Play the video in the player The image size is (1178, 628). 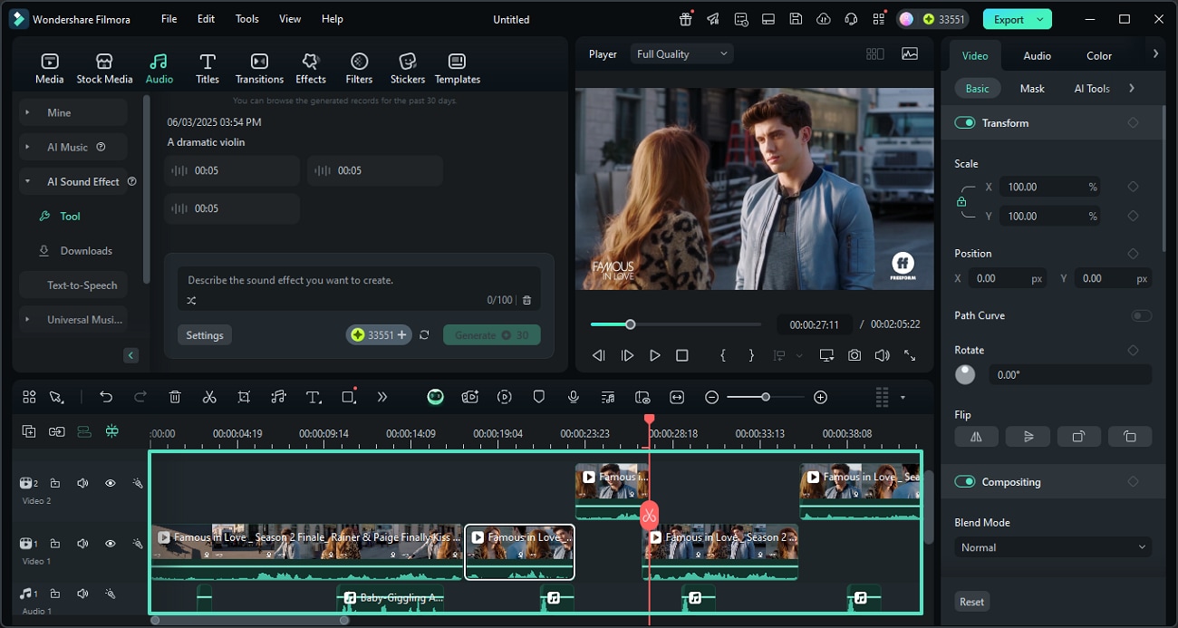coord(654,356)
